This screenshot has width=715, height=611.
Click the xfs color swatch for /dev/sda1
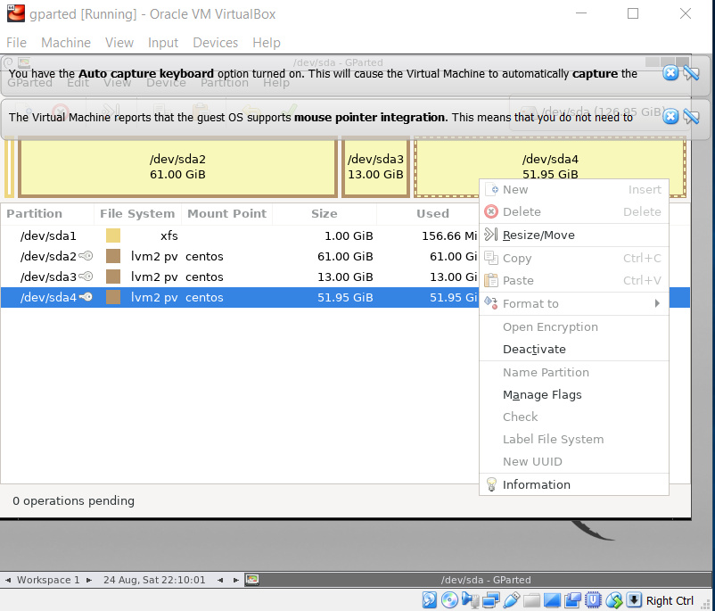pos(113,235)
